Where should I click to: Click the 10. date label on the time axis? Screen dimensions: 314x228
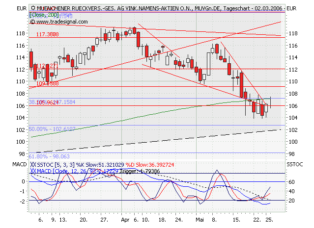point(145,220)
